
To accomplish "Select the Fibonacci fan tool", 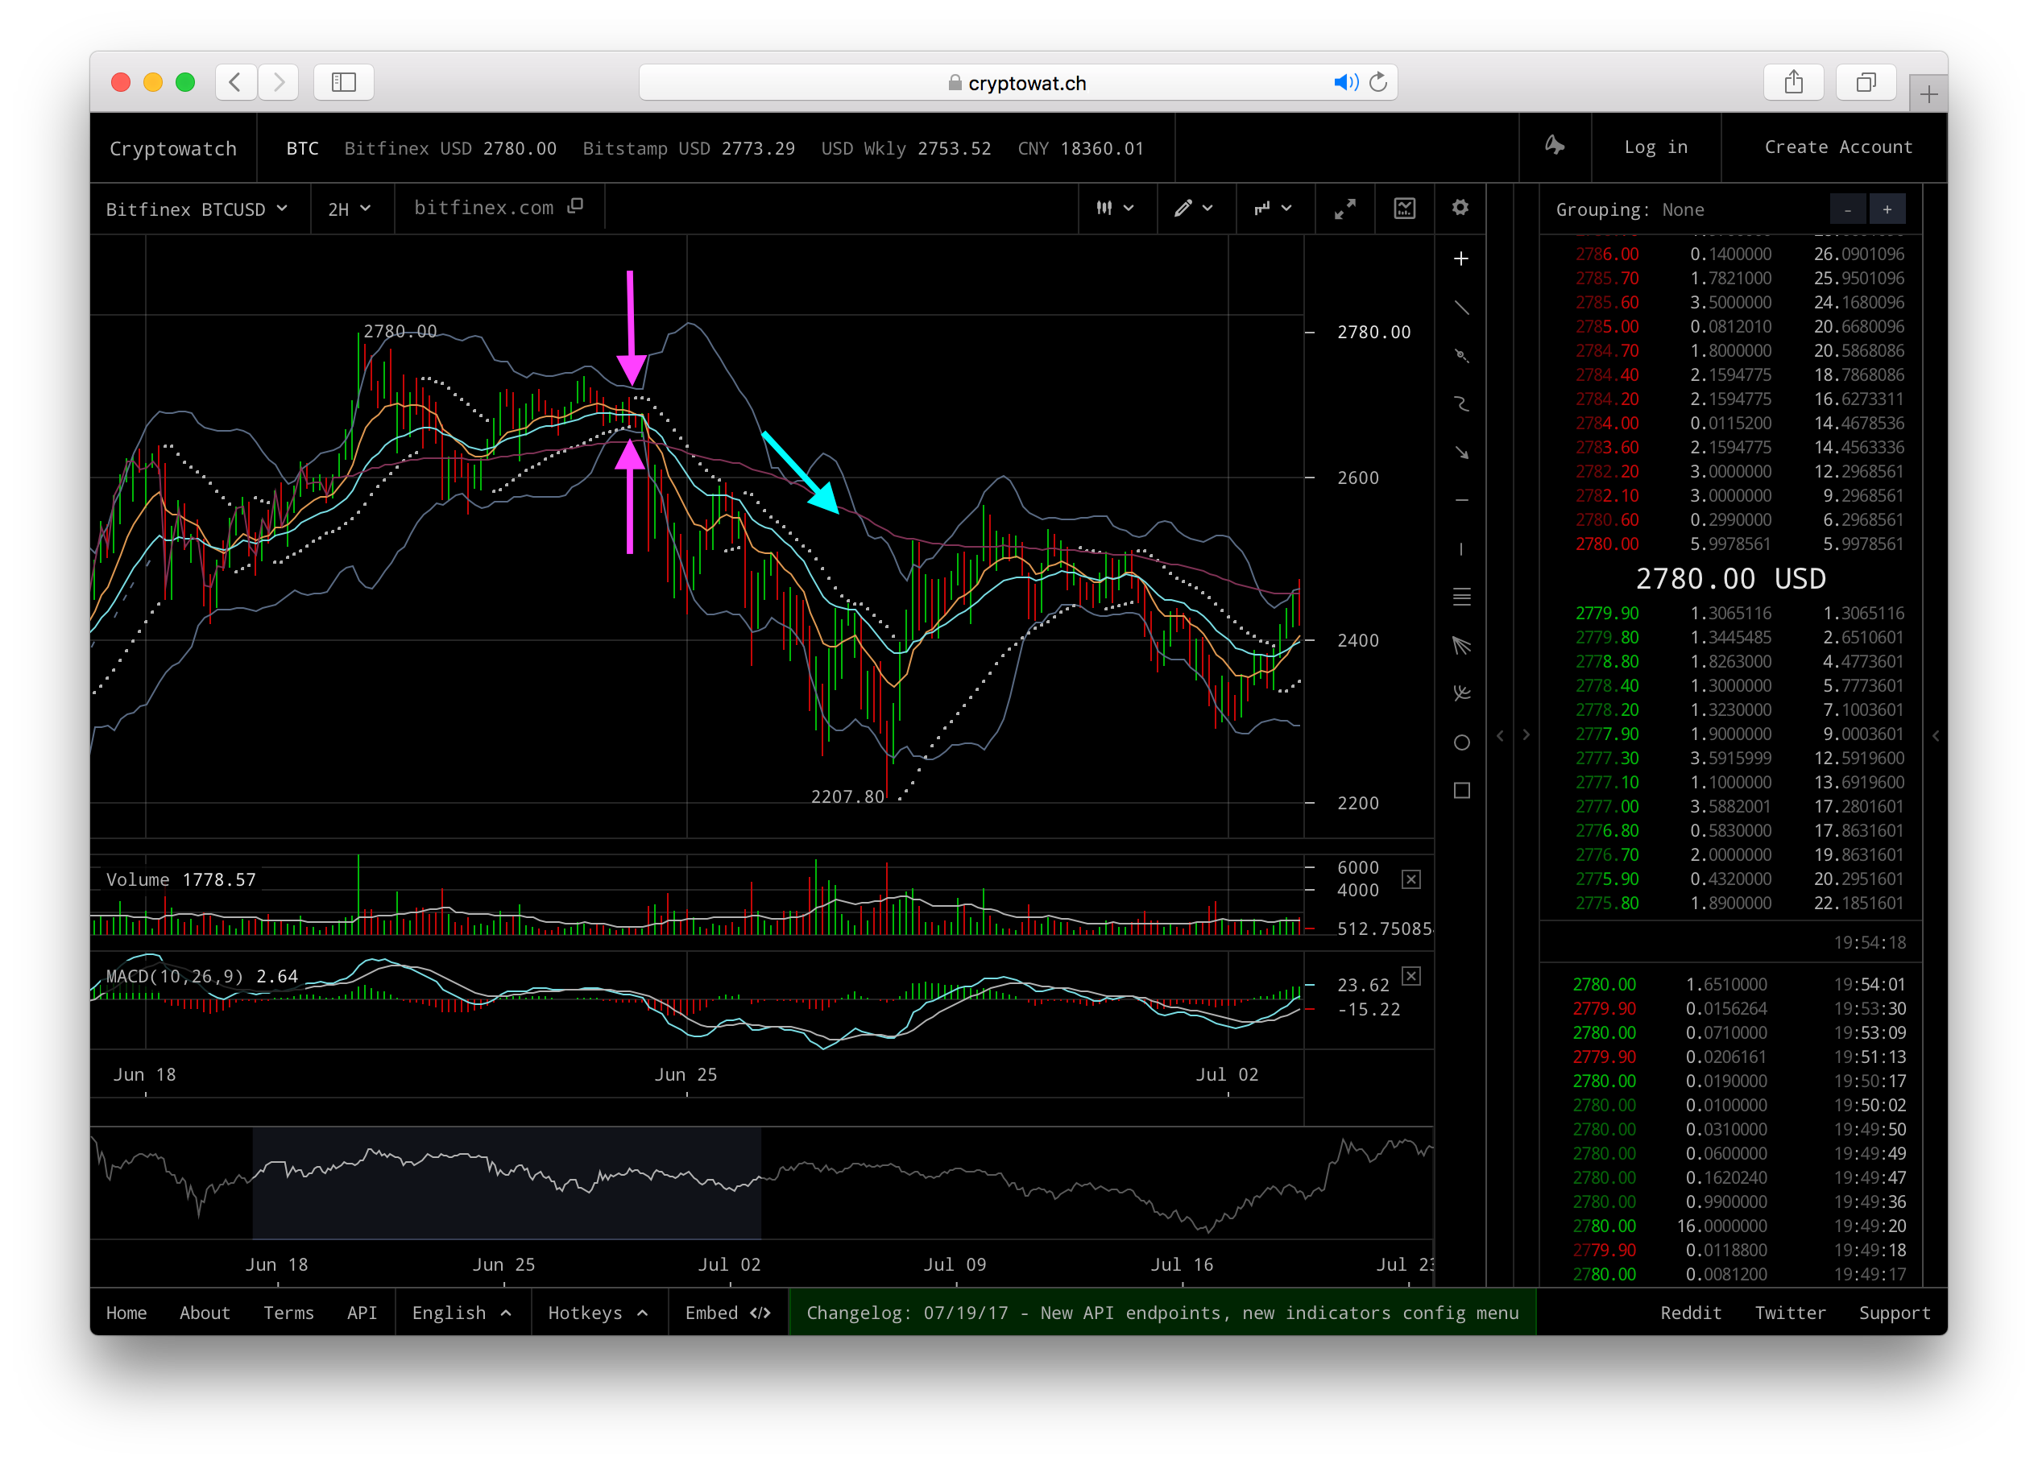I will [x=1461, y=645].
